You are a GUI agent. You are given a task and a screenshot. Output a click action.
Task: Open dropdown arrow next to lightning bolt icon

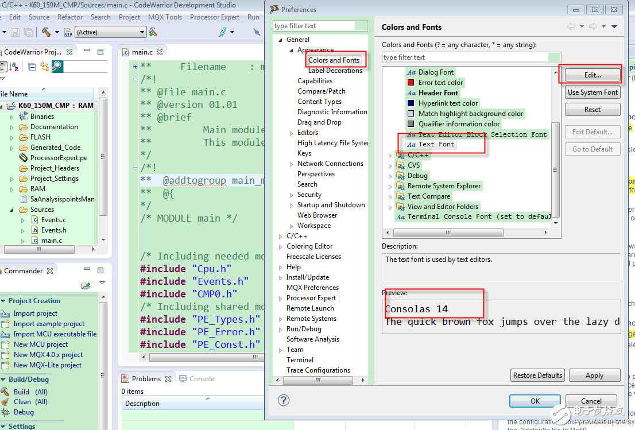[232, 32]
